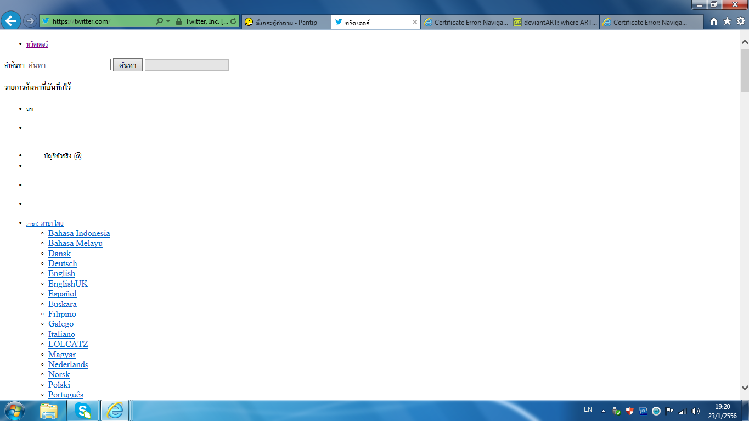Screen dimensions: 749x421
Task: Click the Action Center flag tray icon
Action: [x=669, y=411]
